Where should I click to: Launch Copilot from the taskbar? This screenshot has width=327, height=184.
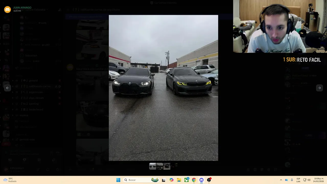(x=171, y=180)
